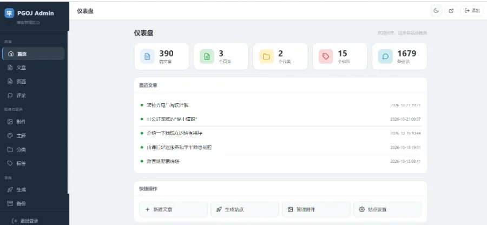487x225 pixels.
Task: Click the yellow folder icon beside 2
Action: pyautogui.click(x=266, y=56)
